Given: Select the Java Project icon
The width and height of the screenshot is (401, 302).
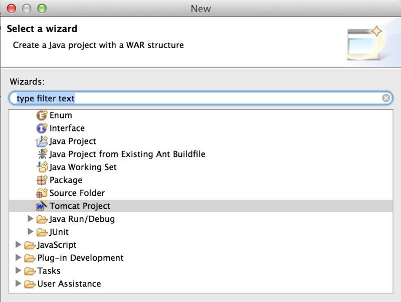Looking at the screenshot, I should (x=42, y=141).
